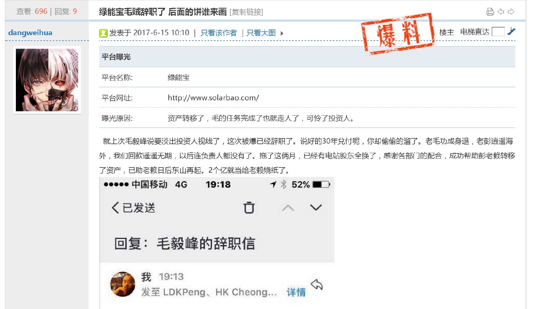The width and height of the screenshot is (554, 309).
Task: Click the trash icon in phone screenshot
Action: pyautogui.click(x=249, y=208)
